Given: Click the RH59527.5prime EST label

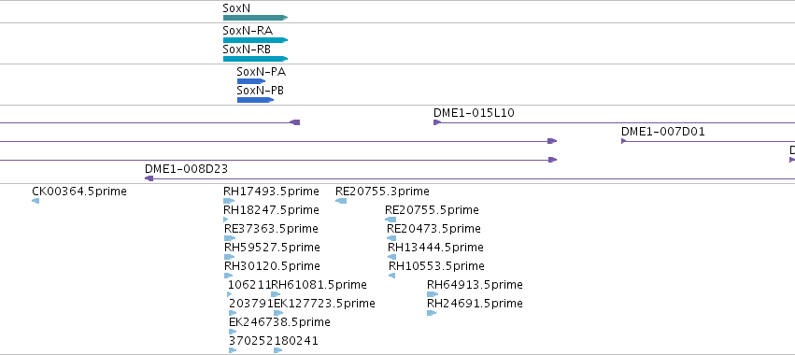Looking at the screenshot, I should coord(272,248).
